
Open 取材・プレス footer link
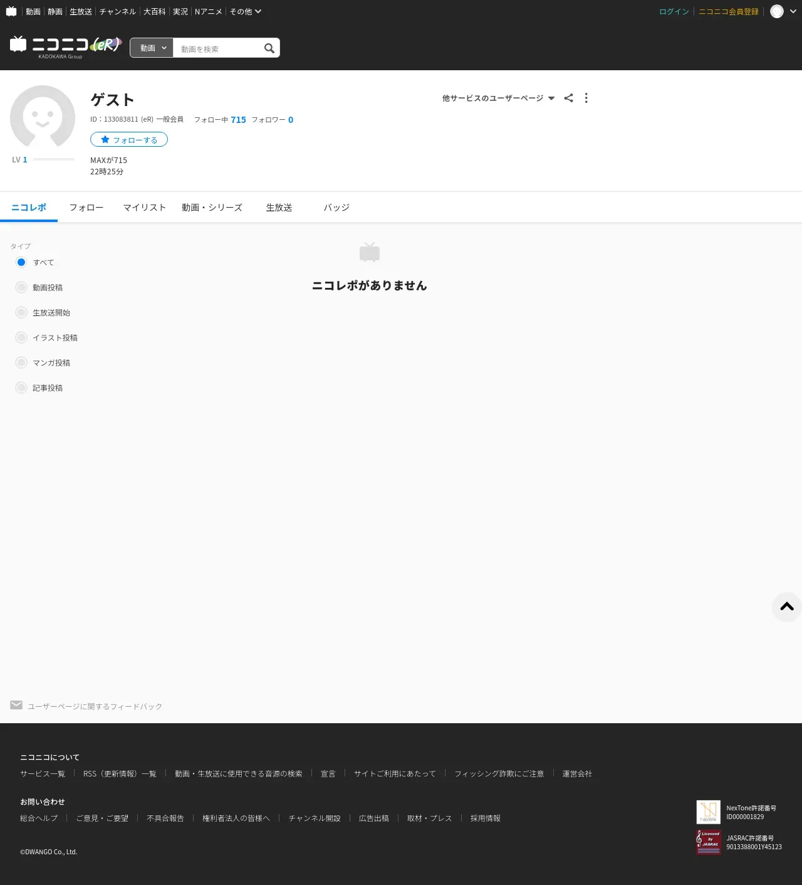(430, 818)
